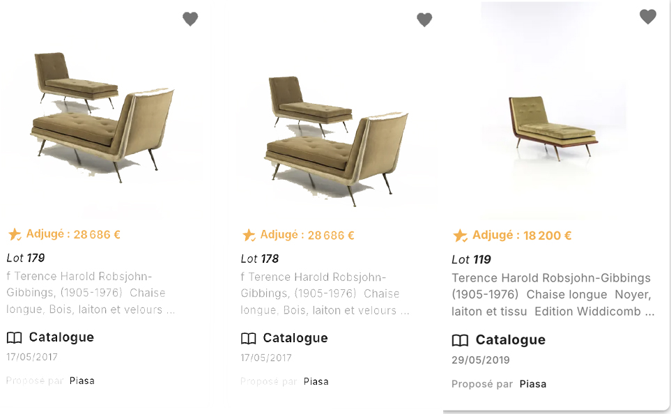
Task: Click the star icon beside 18 200 € price
Action: (460, 236)
